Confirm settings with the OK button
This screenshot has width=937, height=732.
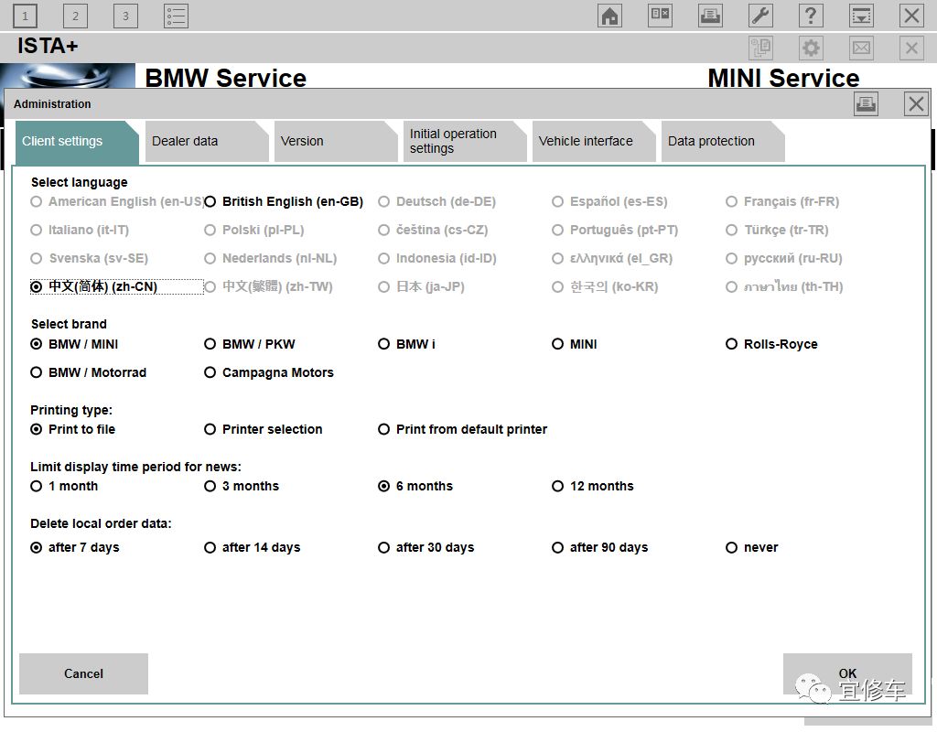coord(847,673)
